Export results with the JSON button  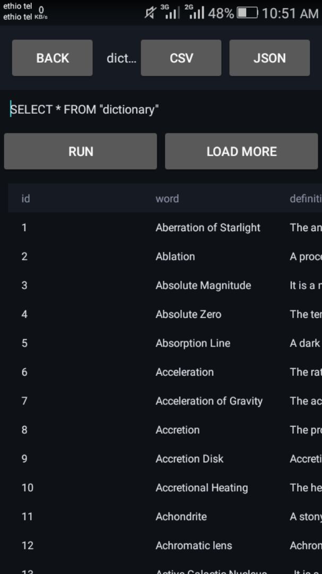coord(269,58)
